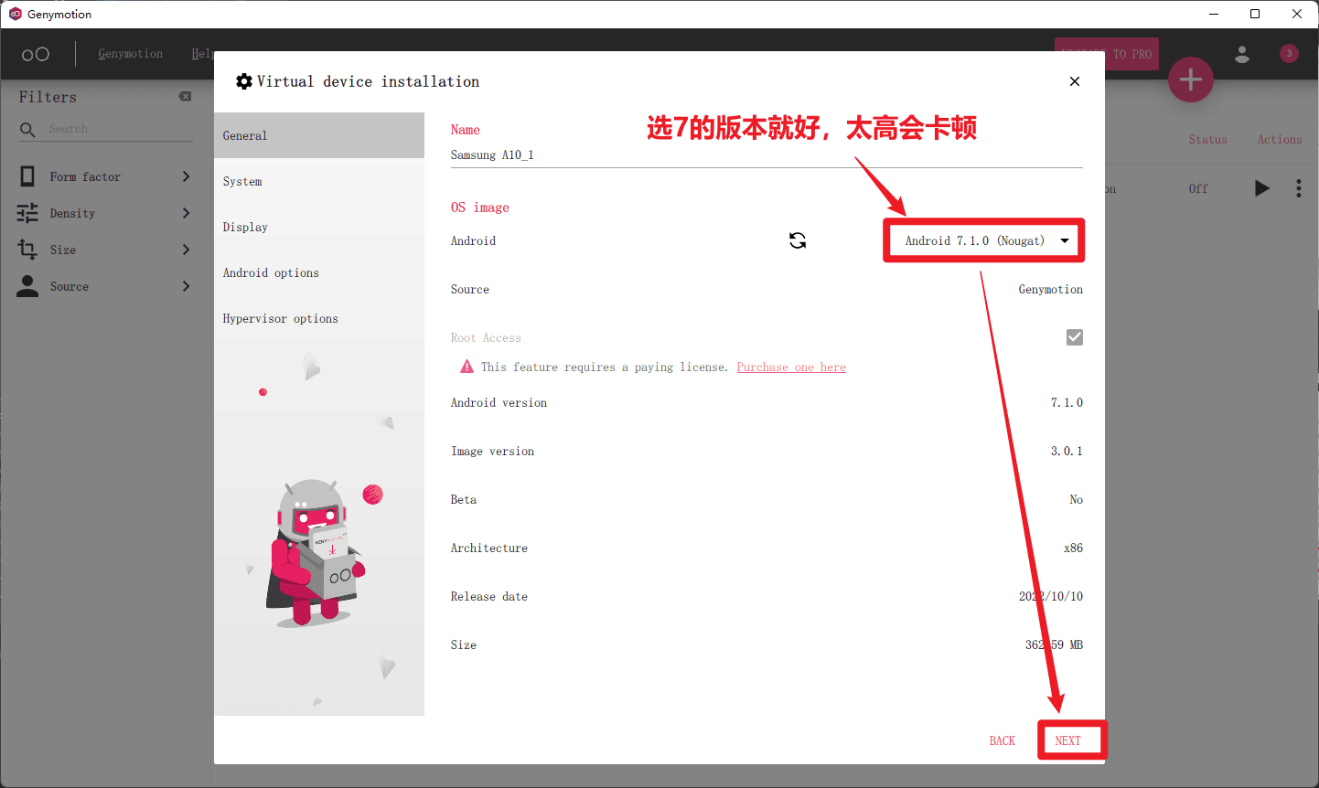Open the Android 7.1.0 (Nougat) dropdown

click(984, 240)
